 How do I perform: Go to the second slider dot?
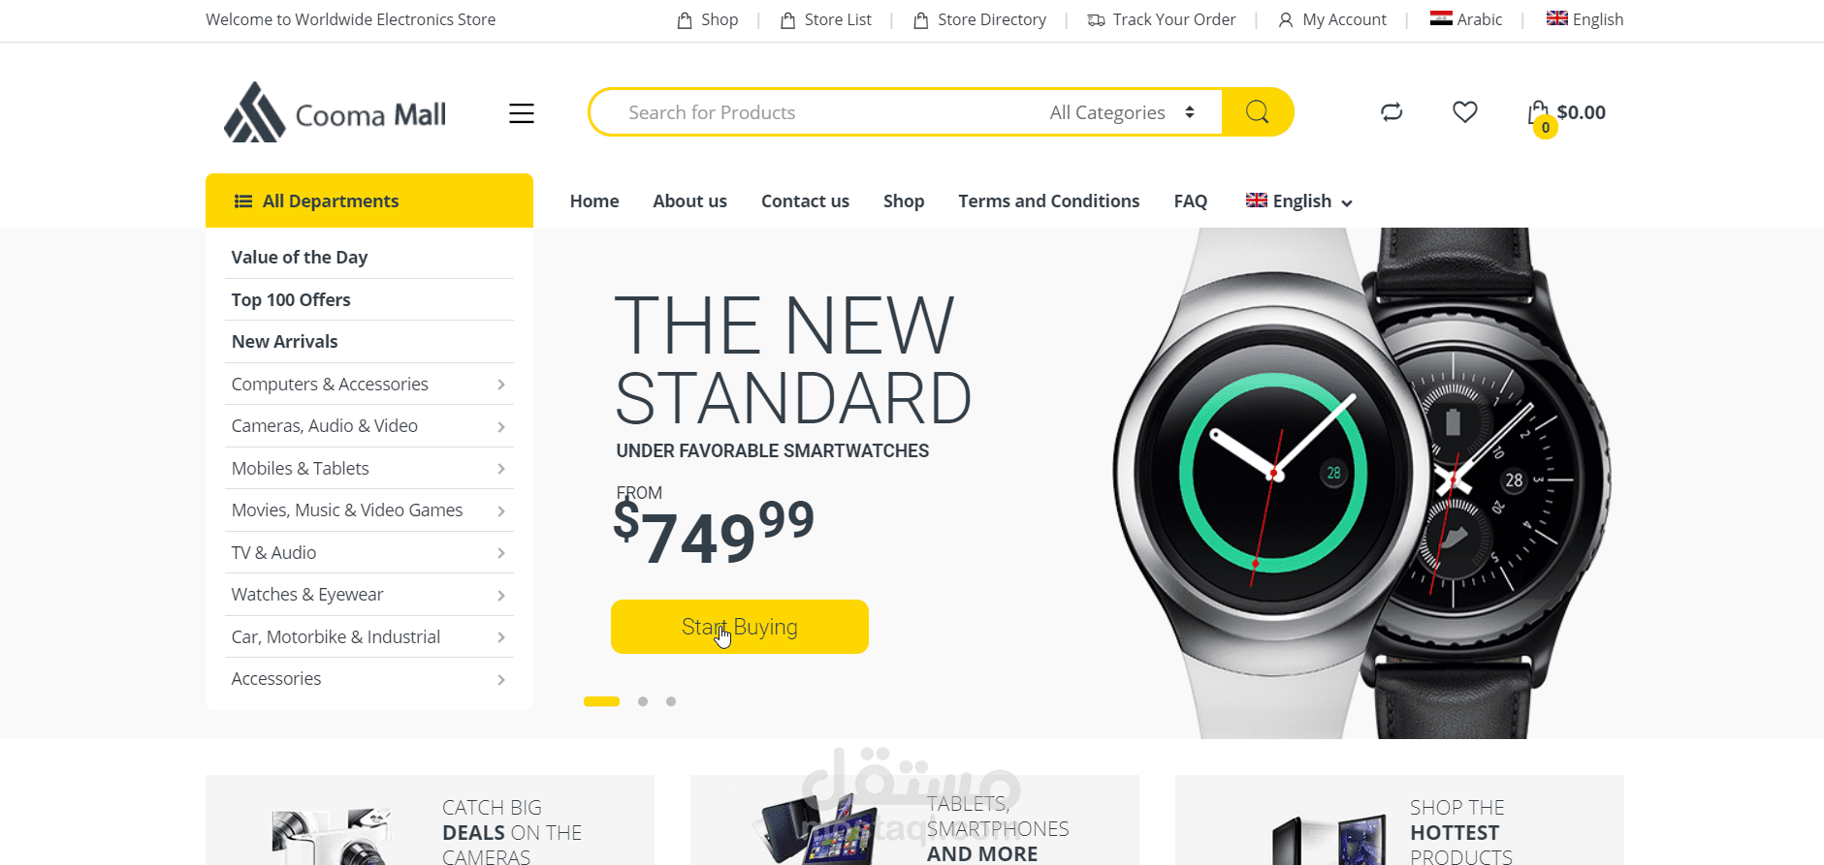click(643, 701)
